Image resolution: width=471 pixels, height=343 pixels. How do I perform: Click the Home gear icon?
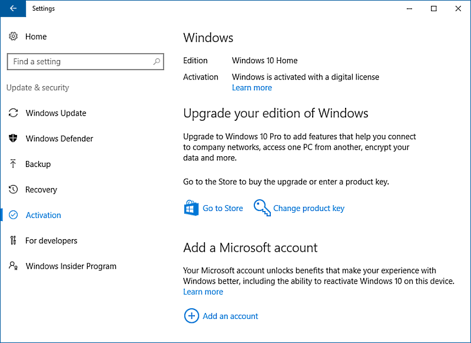pyautogui.click(x=13, y=37)
